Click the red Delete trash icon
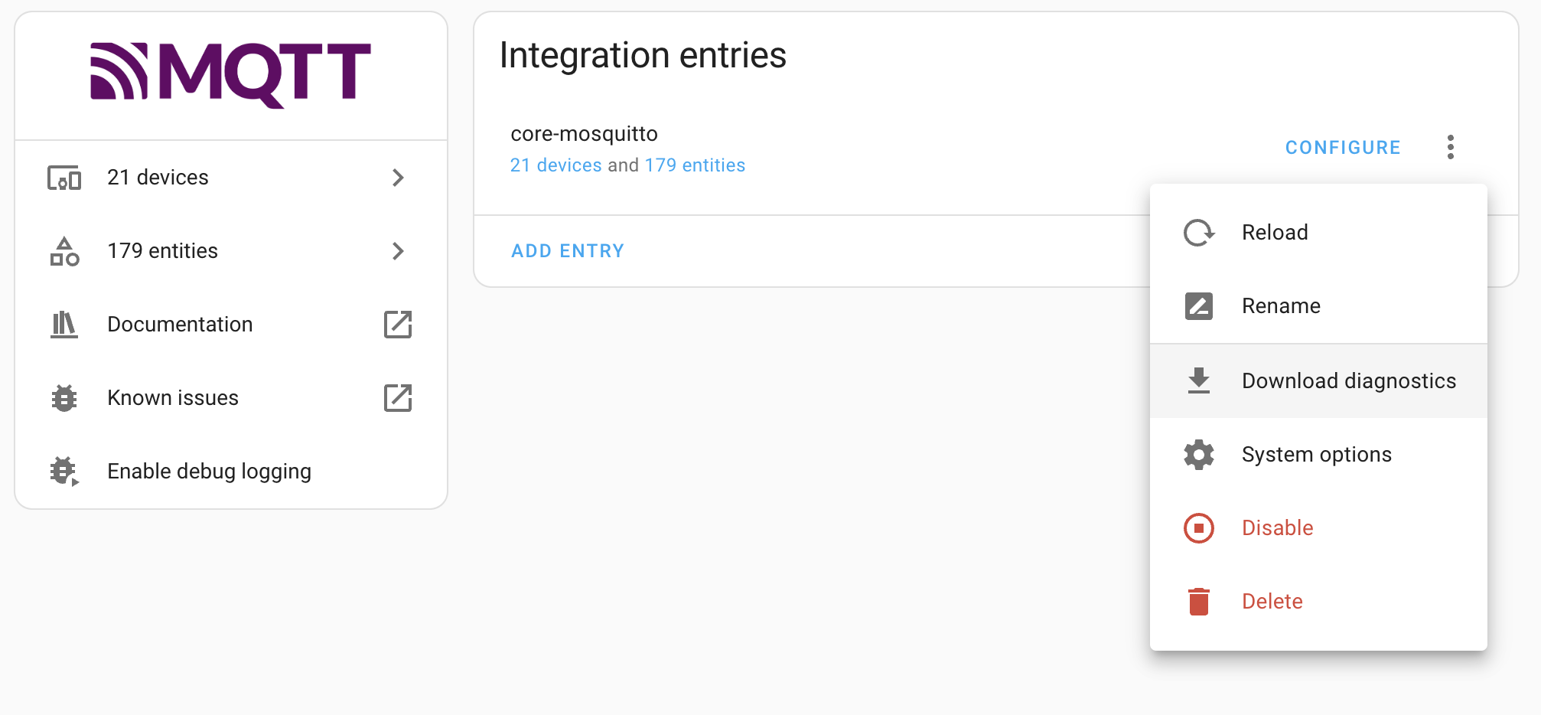The image size is (1541, 715). [1199, 602]
